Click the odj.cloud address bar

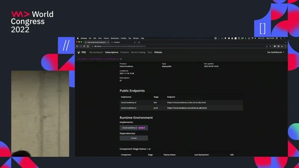pyautogui.click(x=178, y=46)
